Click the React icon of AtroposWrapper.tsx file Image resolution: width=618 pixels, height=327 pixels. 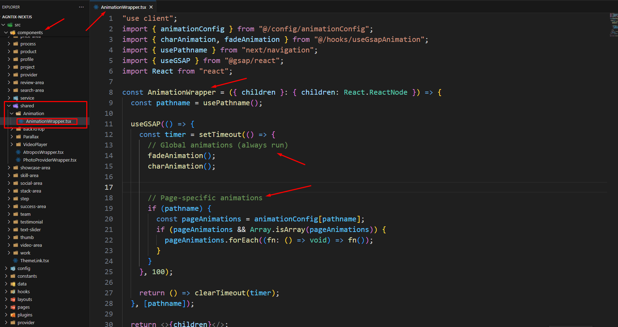(18, 152)
